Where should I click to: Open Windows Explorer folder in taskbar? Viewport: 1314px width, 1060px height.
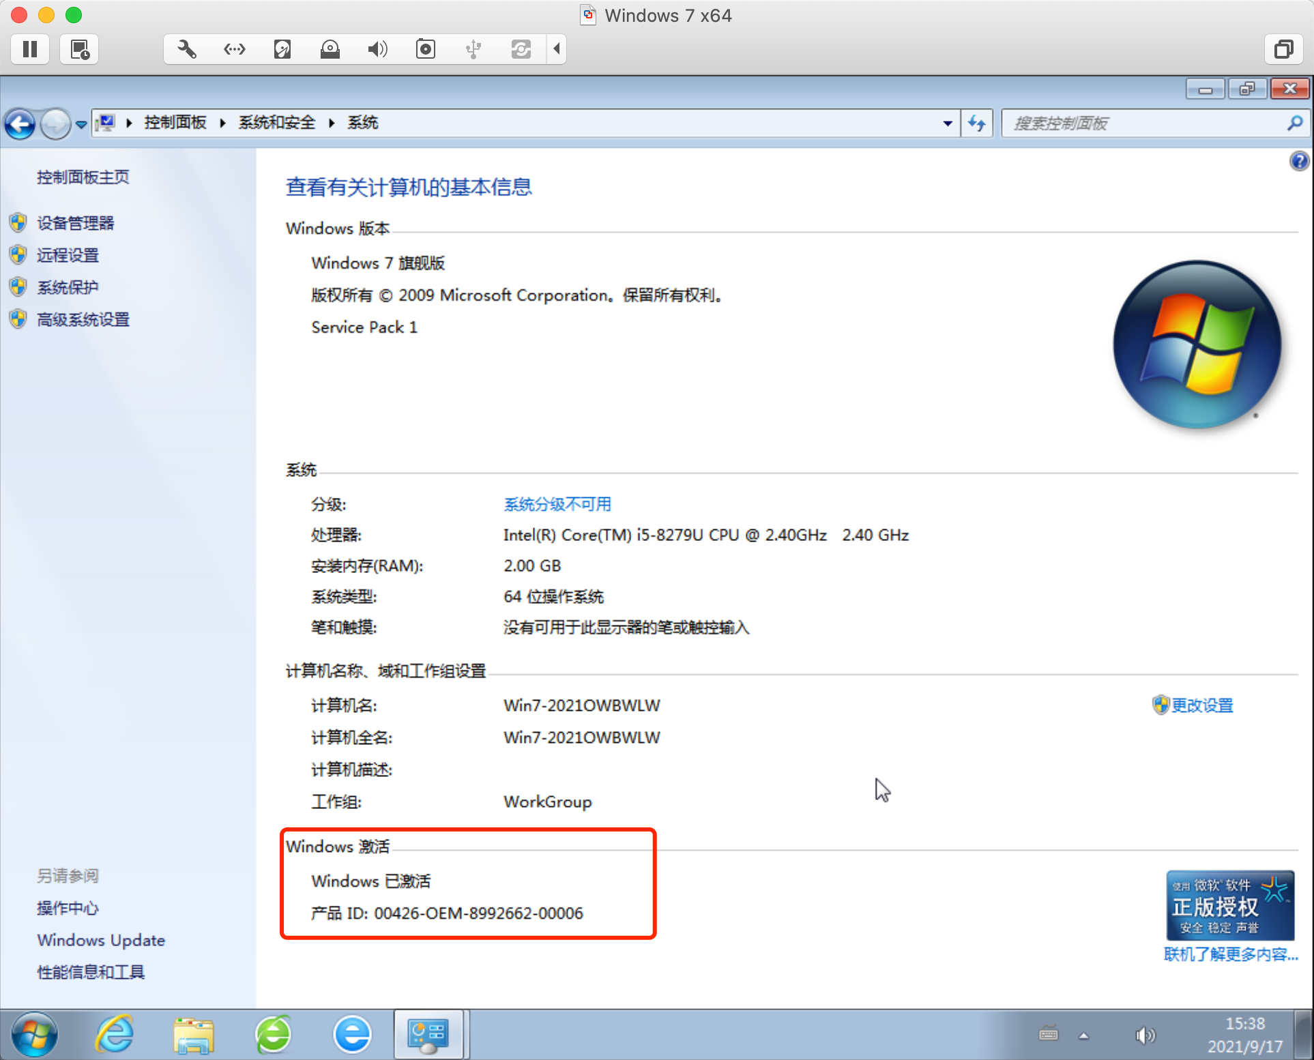(x=194, y=1035)
